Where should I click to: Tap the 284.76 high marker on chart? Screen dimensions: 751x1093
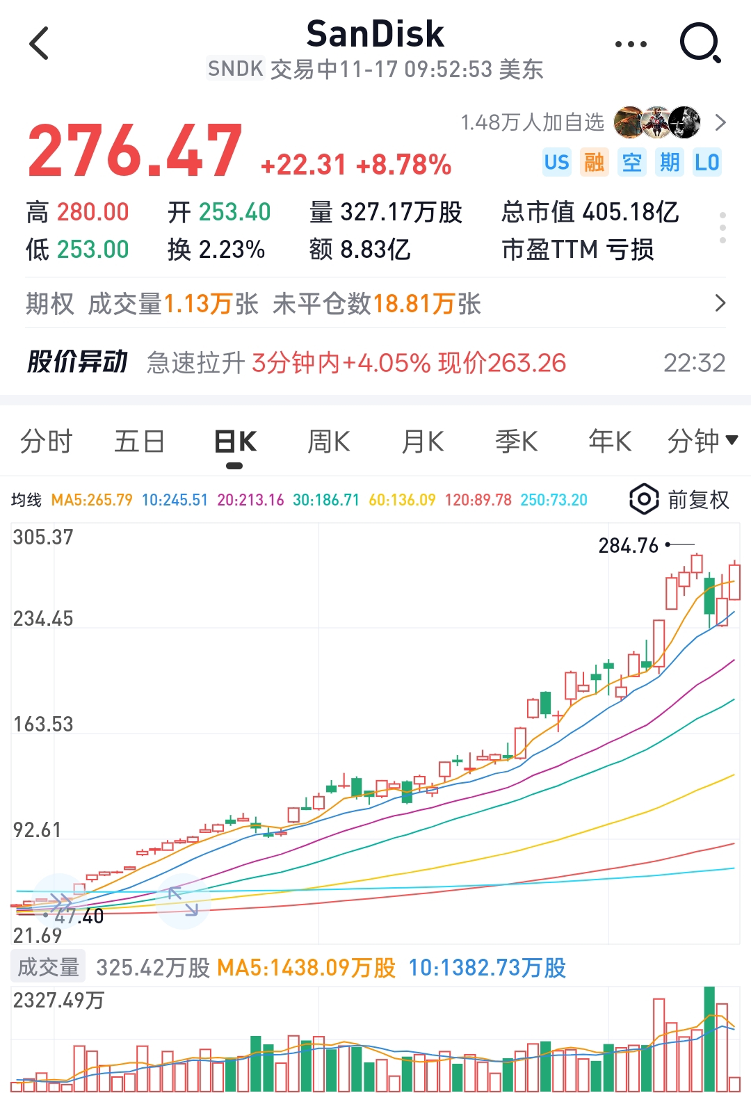coord(628,546)
